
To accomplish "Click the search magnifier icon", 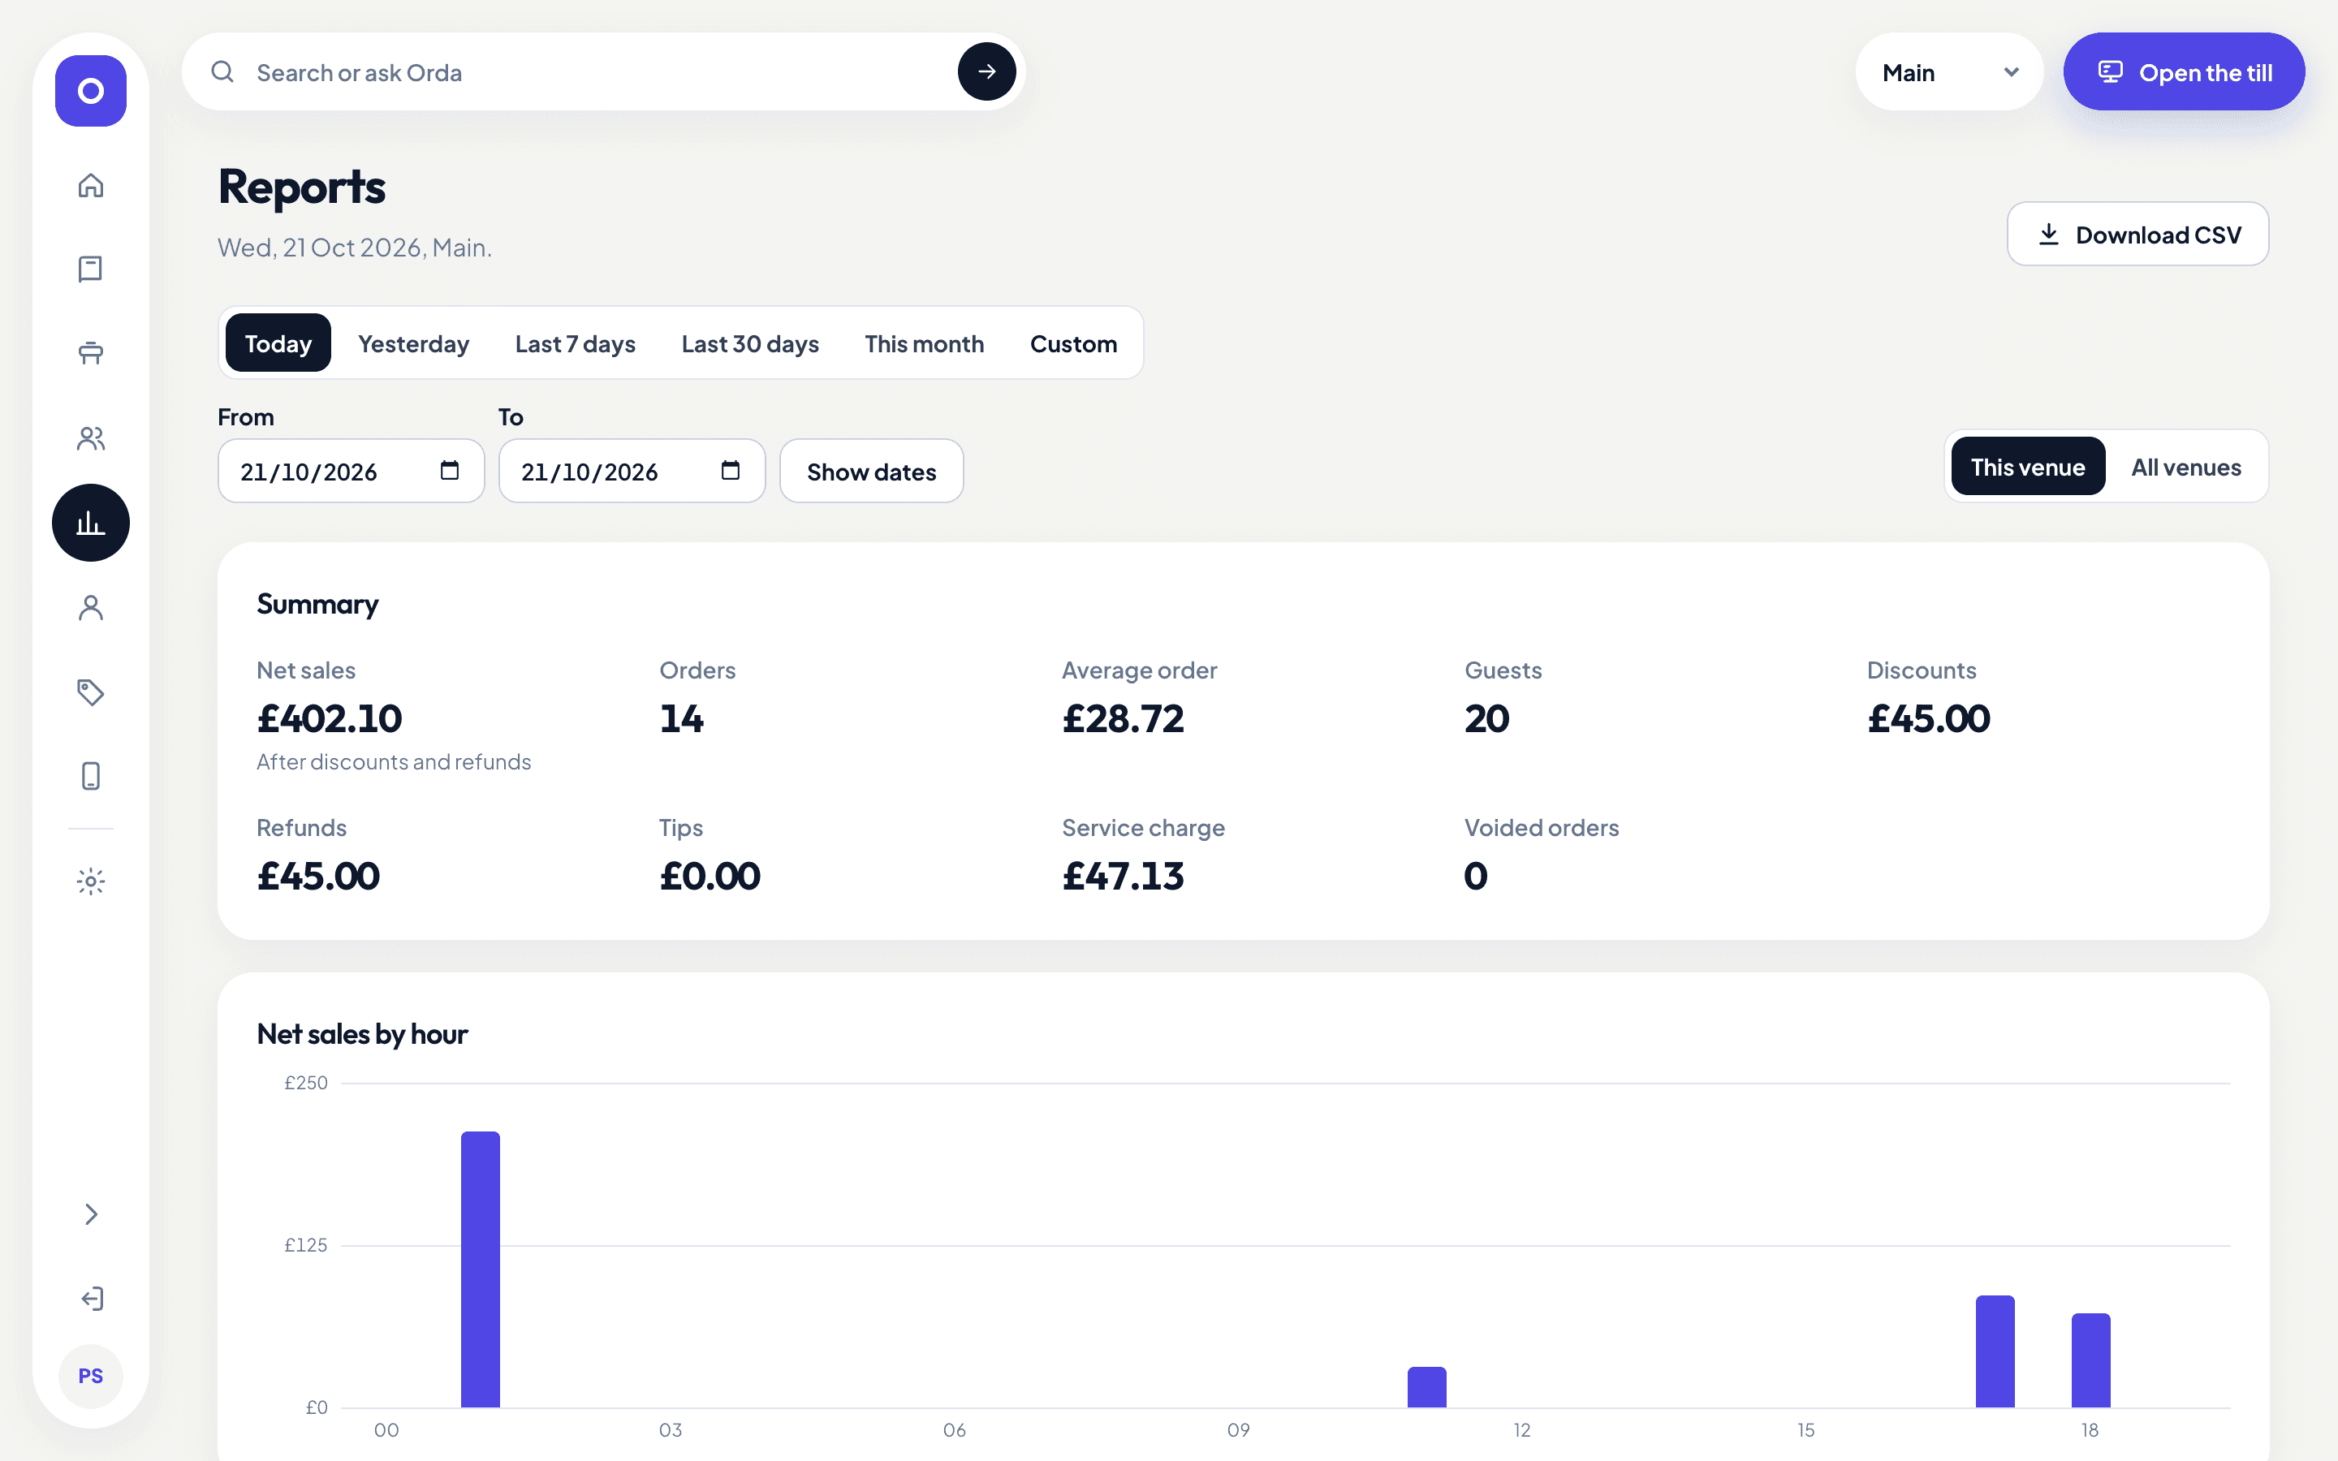I will coord(222,71).
